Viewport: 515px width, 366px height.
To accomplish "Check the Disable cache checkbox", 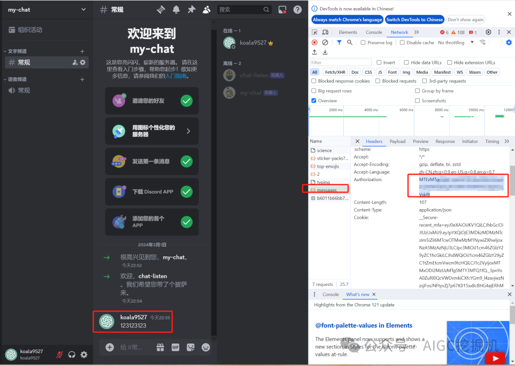I will coord(402,42).
